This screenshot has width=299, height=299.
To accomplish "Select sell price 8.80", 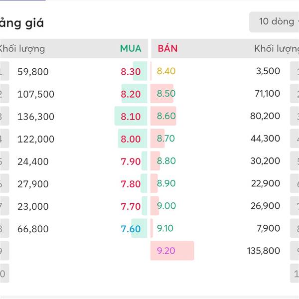I will pos(166,160).
